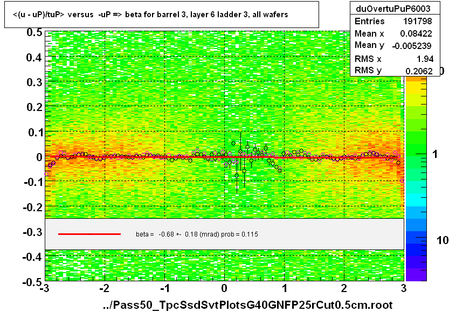Click the x-axis label 0

click(224, 288)
